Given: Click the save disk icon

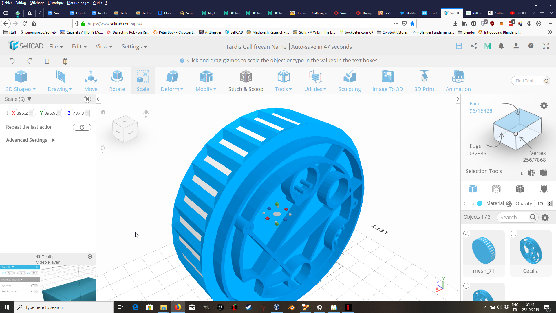Looking at the screenshot, I should (x=459, y=46).
